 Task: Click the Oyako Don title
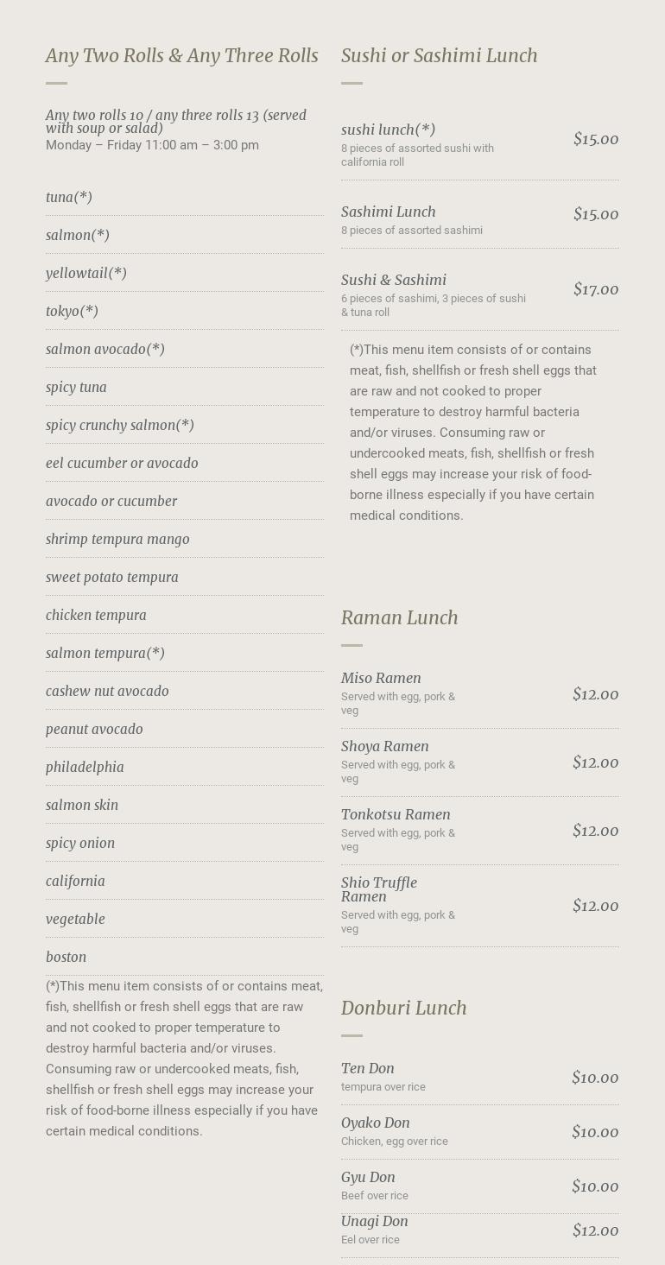coord(376,1123)
